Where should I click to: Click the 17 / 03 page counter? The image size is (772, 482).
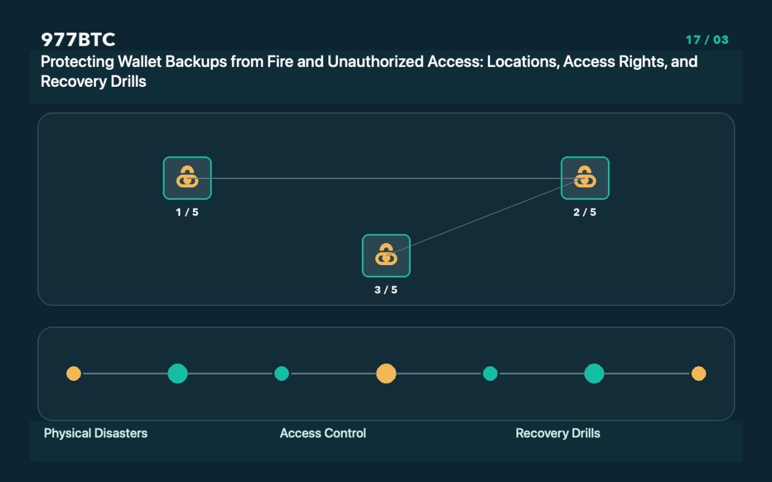click(x=707, y=40)
